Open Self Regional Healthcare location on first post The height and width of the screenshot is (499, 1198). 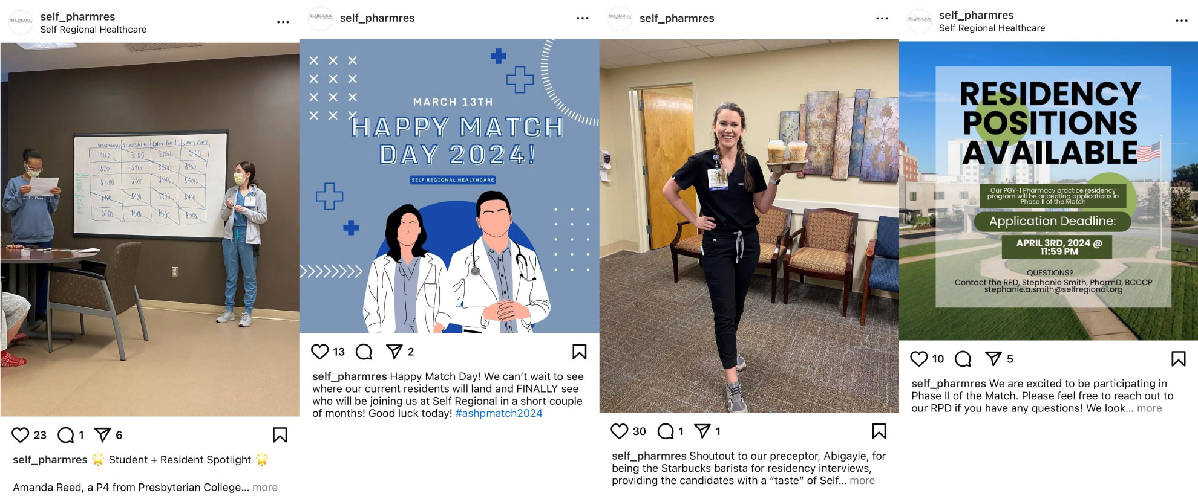[93, 30]
